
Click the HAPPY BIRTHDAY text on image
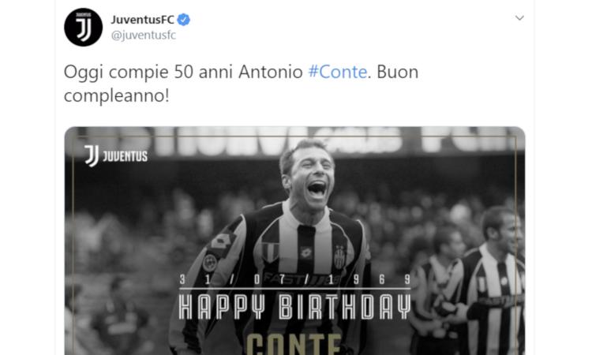(x=294, y=307)
